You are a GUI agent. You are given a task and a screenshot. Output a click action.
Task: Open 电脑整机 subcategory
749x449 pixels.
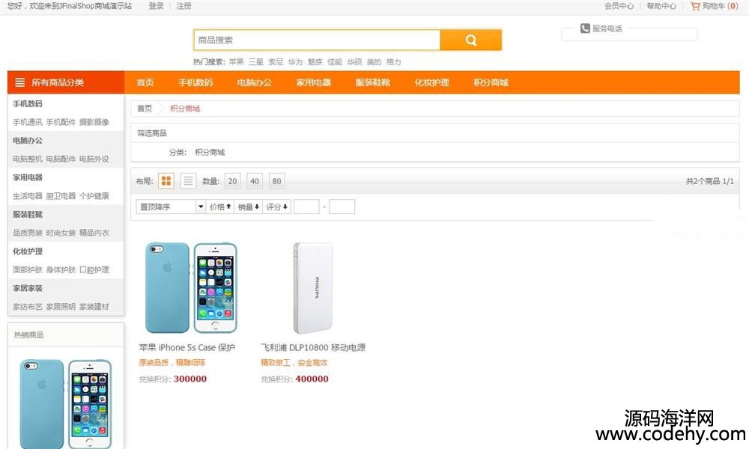click(x=28, y=159)
